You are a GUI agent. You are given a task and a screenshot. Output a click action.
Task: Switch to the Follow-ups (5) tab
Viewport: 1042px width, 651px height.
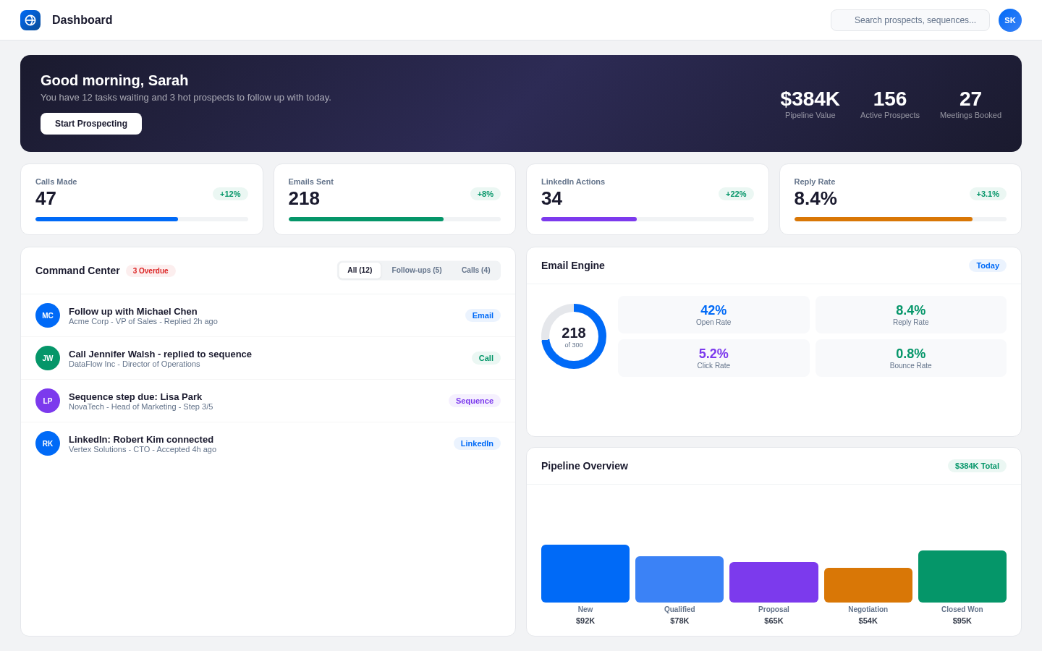tap(417, 271)
